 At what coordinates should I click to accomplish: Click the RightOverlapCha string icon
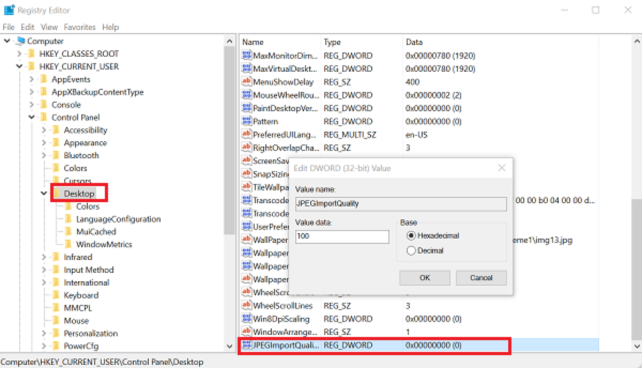click(x=247, y=148)
